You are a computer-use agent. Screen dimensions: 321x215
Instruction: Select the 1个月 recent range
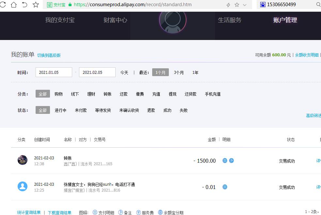[x=161, y=72]
